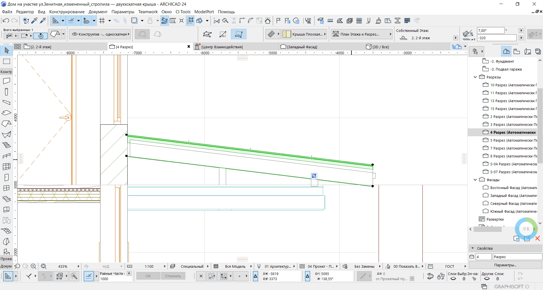Toggle the quick selection magnet button

[40, 36]
